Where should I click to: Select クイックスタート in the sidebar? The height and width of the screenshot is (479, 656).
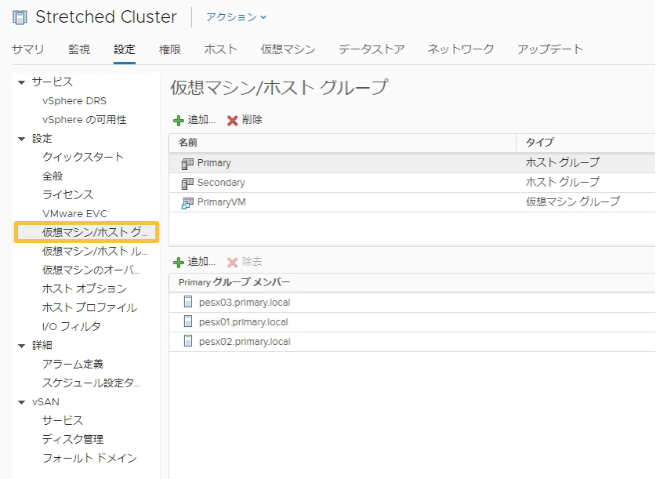coord(83,157)
